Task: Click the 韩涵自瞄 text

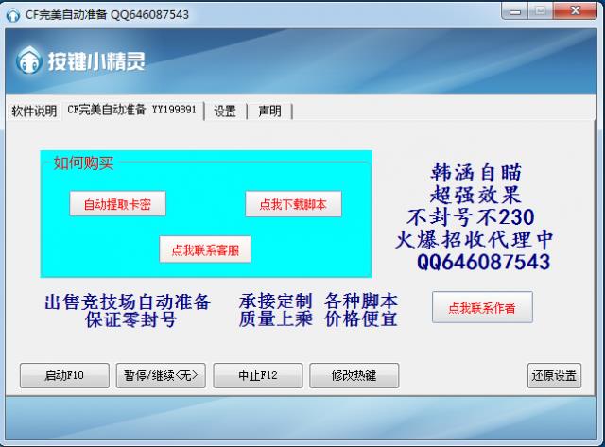Action: click(x=476, y=172)
